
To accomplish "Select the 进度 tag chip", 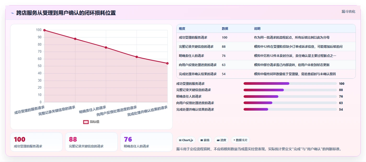I will coord(221,140).
